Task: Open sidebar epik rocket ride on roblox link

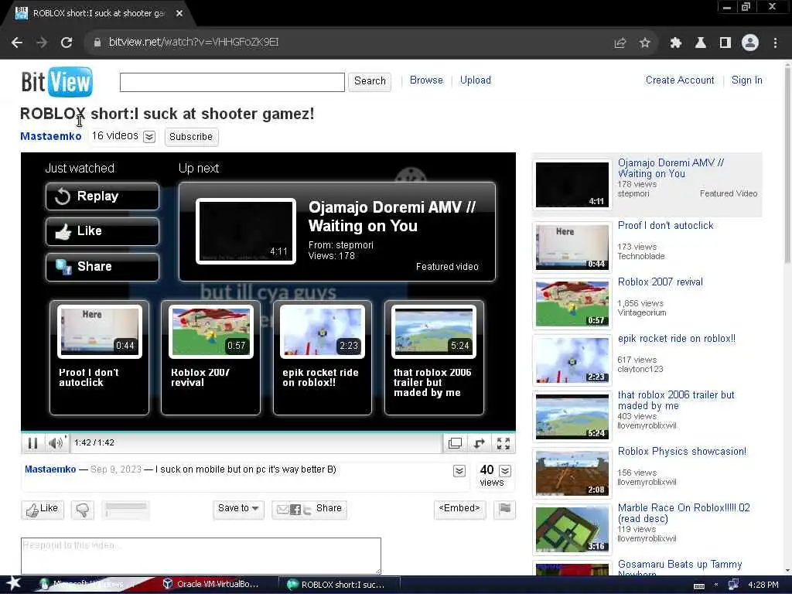Action: [676, 339]
